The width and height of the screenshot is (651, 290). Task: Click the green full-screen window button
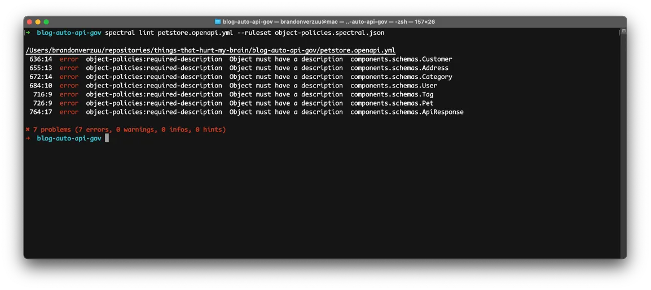pyautogui.click(x=46, y=22)
